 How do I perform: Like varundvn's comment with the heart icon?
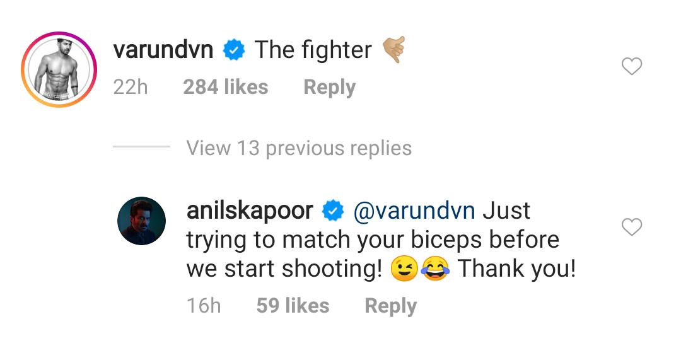click(x=631, y=66)
